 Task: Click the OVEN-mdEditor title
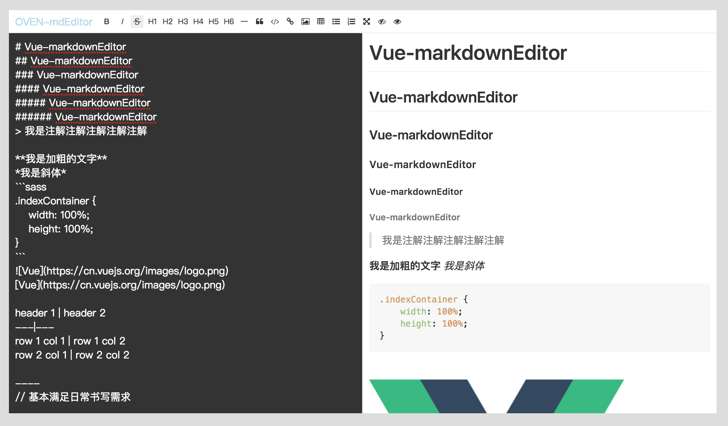(x=54, y=21)
